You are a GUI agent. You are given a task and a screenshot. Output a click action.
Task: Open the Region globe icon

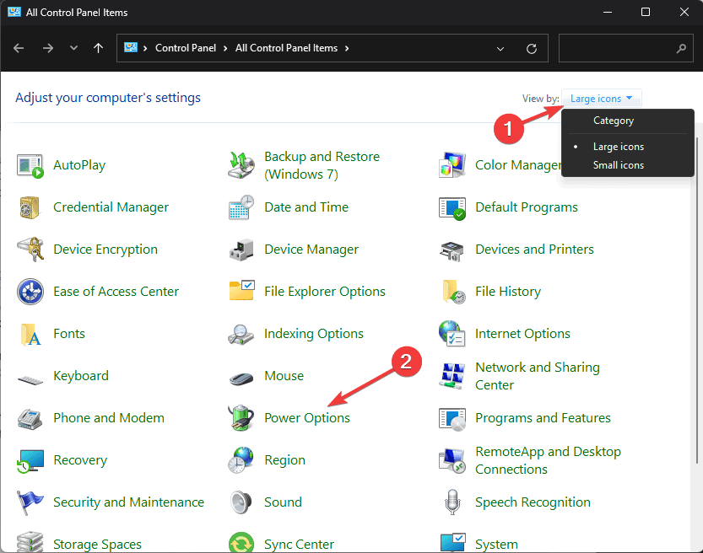[x=241, y=460]
